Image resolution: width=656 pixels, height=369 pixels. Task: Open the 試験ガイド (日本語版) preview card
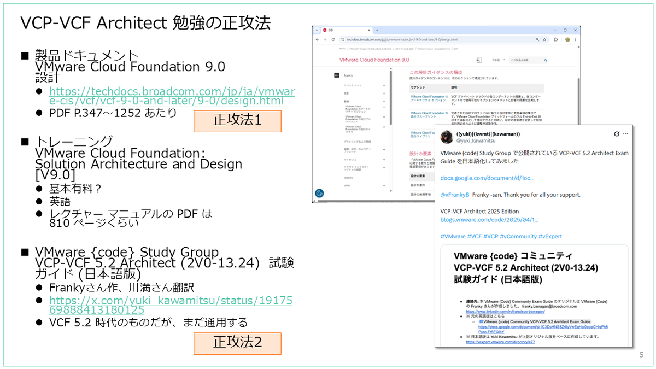point(535,296)
